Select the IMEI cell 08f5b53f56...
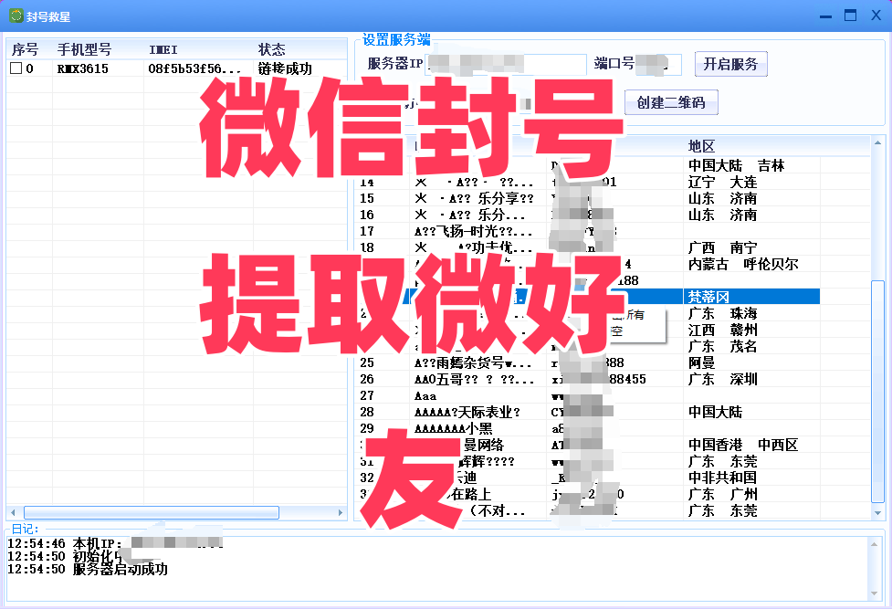 [x=194, y=68]
